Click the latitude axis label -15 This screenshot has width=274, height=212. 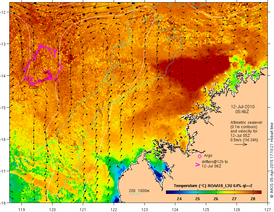pos(3,107)
